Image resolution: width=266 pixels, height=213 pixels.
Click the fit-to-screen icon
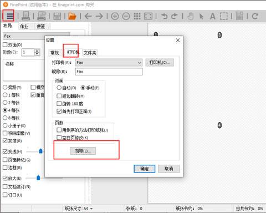click(x=148, y=16)
